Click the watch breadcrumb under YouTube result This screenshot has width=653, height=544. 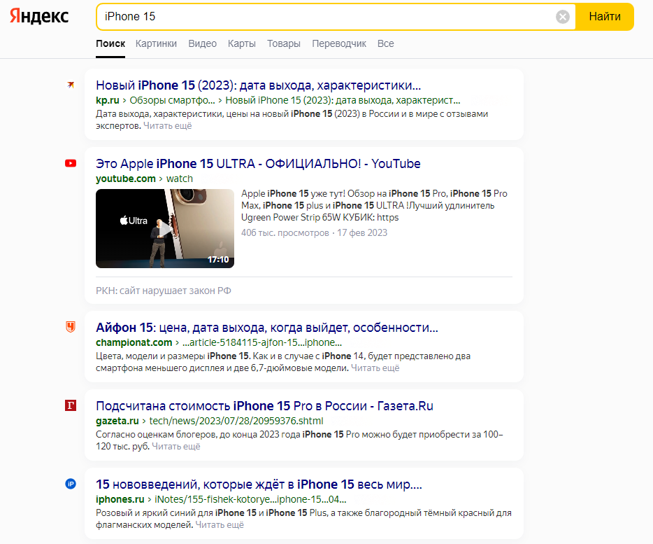(x=180, y=179)
